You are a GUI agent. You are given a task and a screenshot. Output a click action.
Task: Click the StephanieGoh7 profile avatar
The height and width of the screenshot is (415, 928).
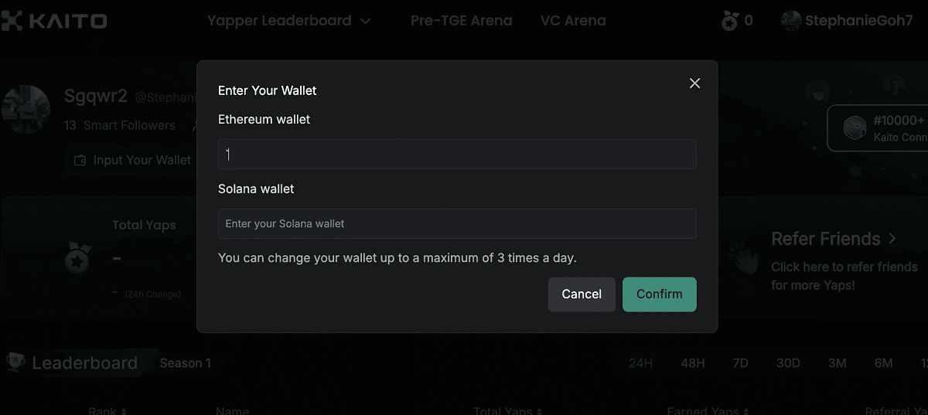pos(790,21)
